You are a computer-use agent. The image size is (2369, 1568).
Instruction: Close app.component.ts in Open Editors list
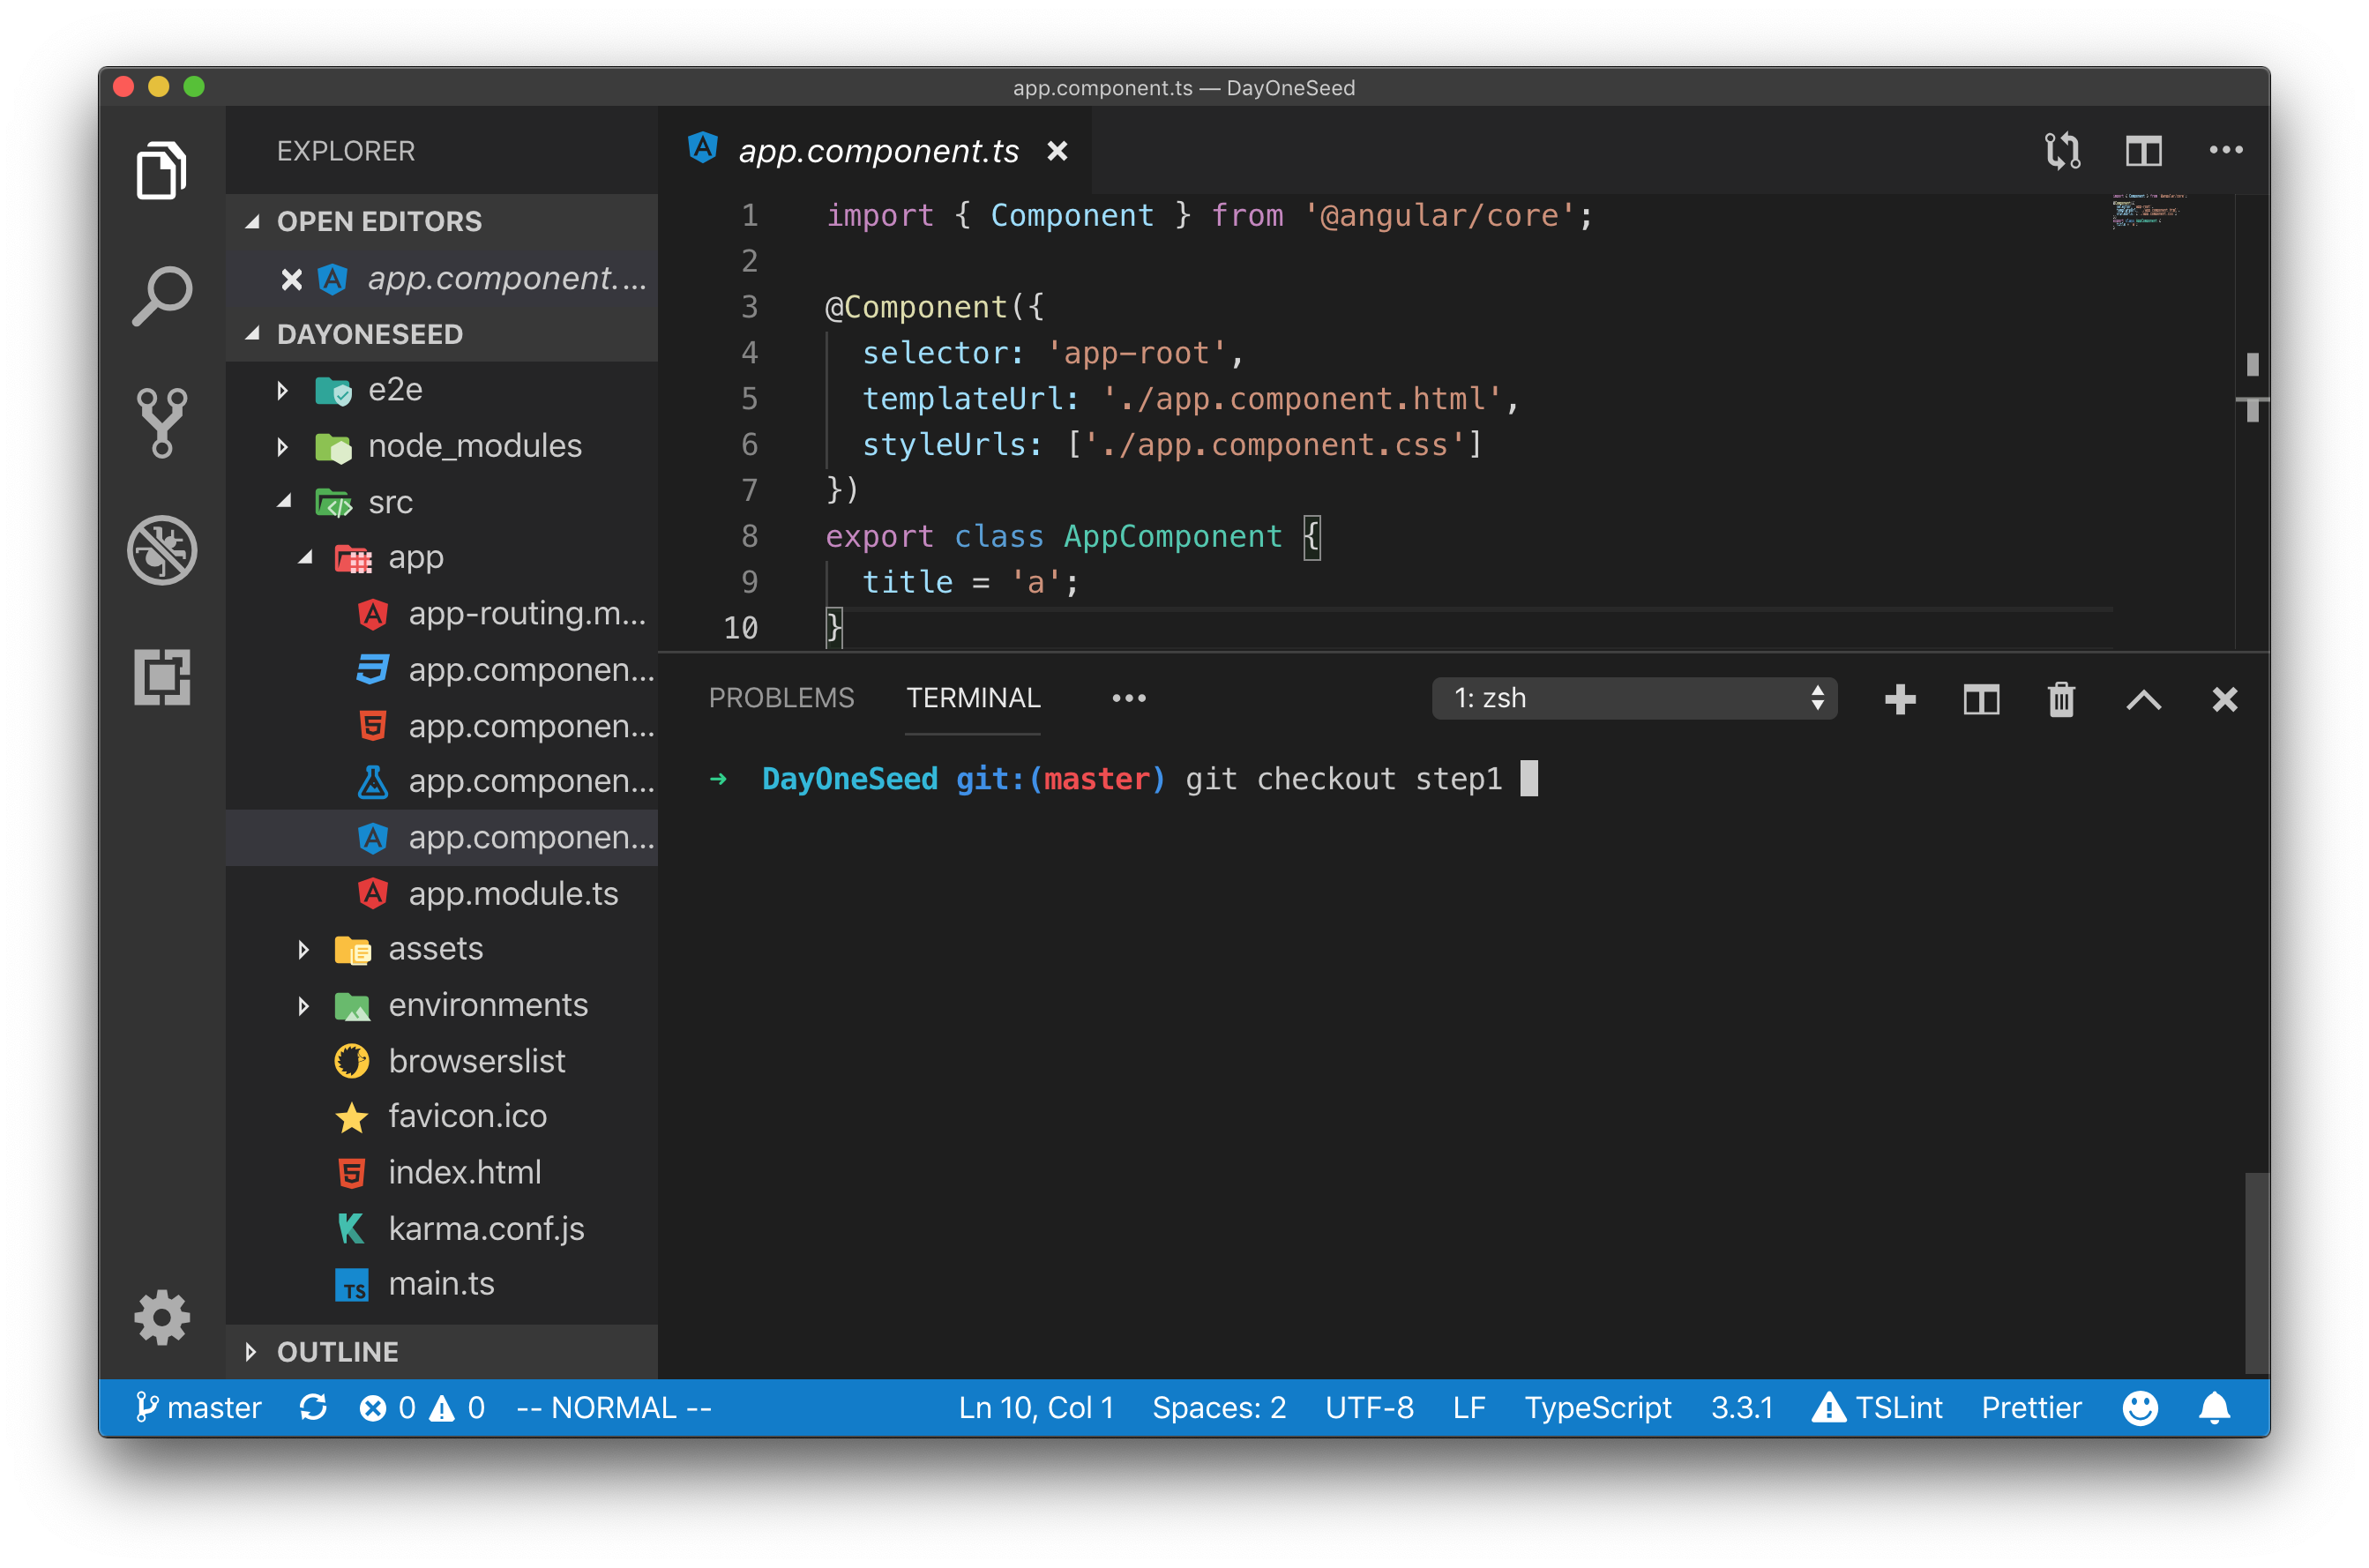point(291,279)
